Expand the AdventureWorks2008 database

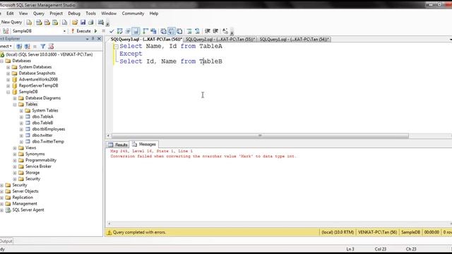pyautogui.click(x=8, y=80)
